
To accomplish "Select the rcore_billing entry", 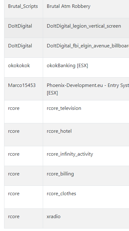I will tap(60, 174).
